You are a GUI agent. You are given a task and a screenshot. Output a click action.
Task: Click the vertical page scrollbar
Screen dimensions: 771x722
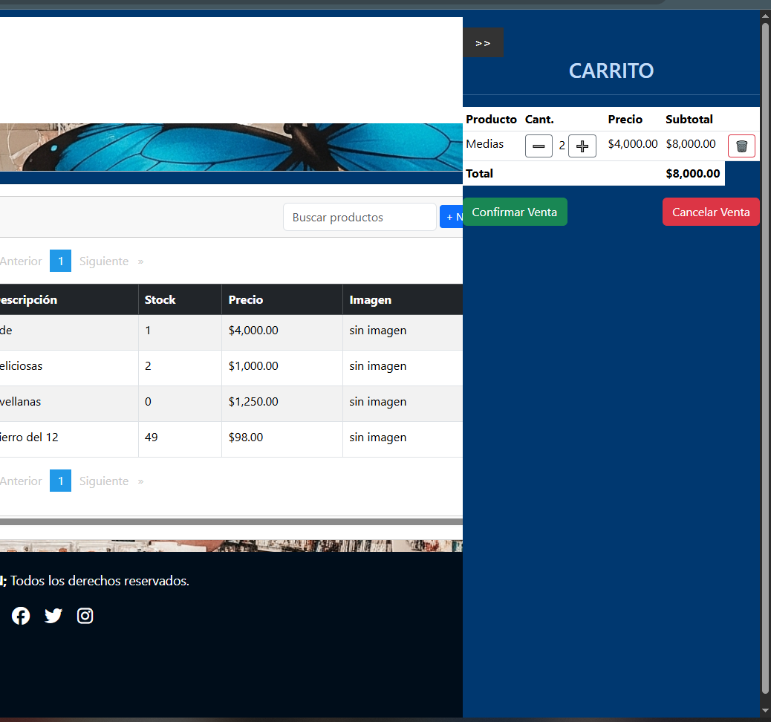tap(765, 357)
